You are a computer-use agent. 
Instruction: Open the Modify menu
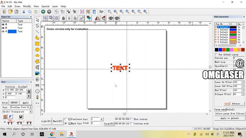(27, 6)
